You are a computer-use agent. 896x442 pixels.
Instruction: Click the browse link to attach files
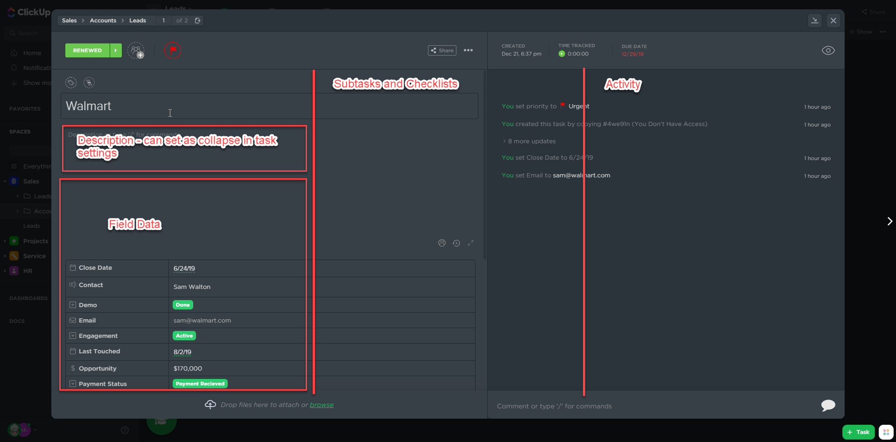coord(322,405)
